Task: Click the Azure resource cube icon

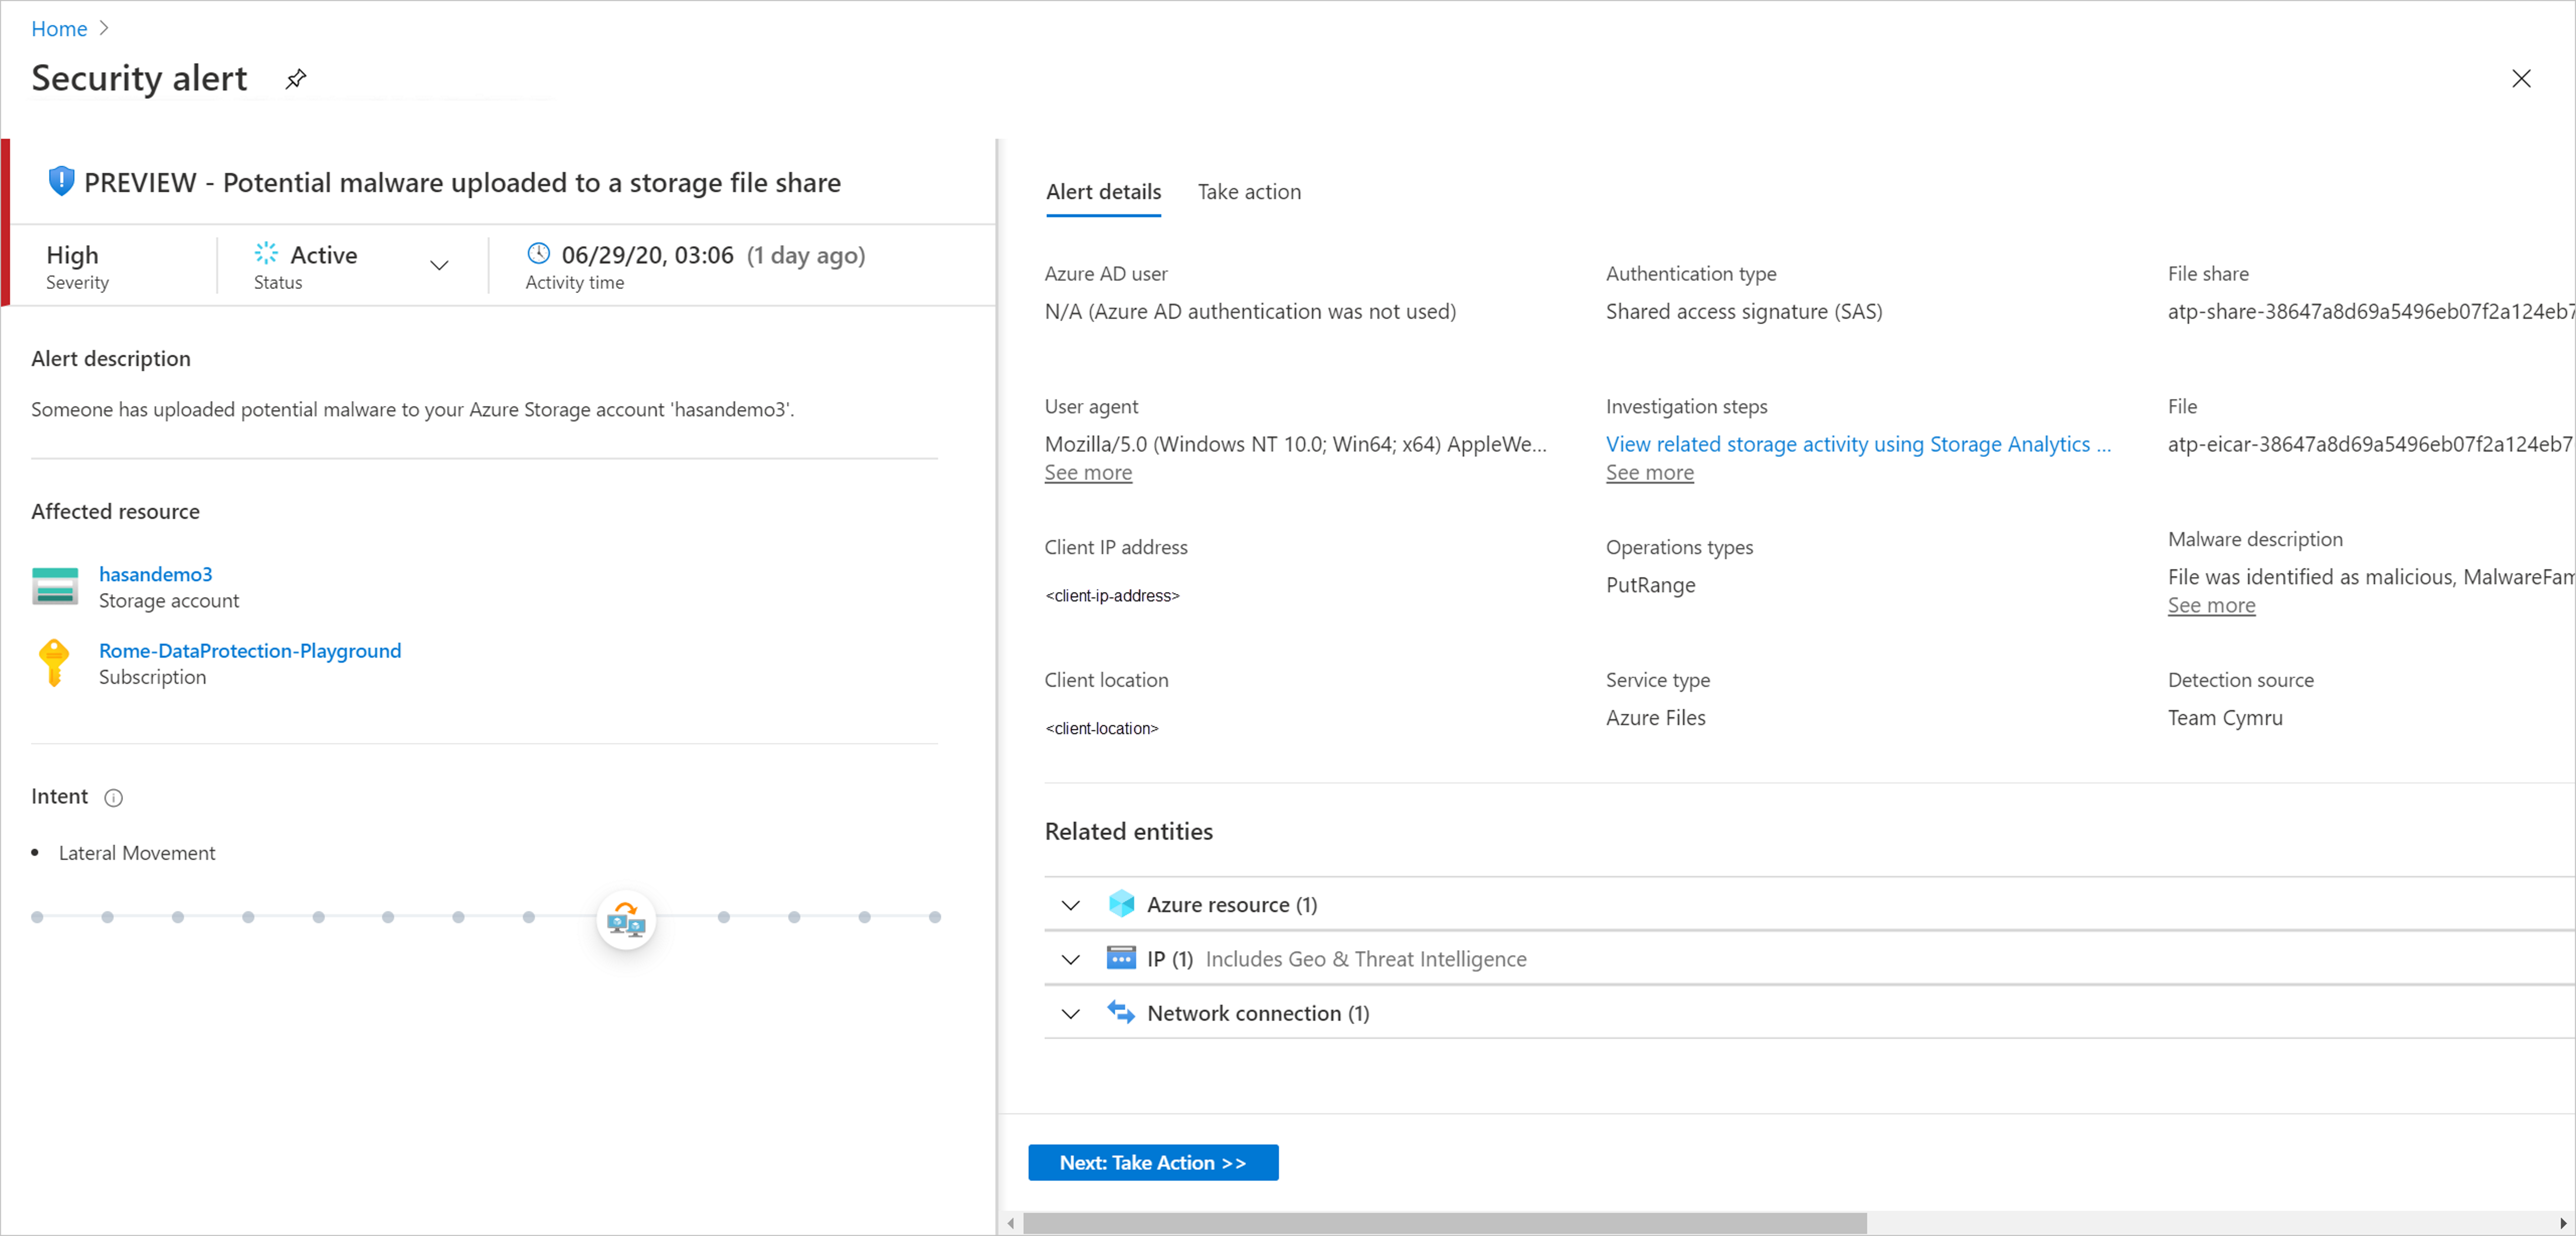Action: 1122,904
